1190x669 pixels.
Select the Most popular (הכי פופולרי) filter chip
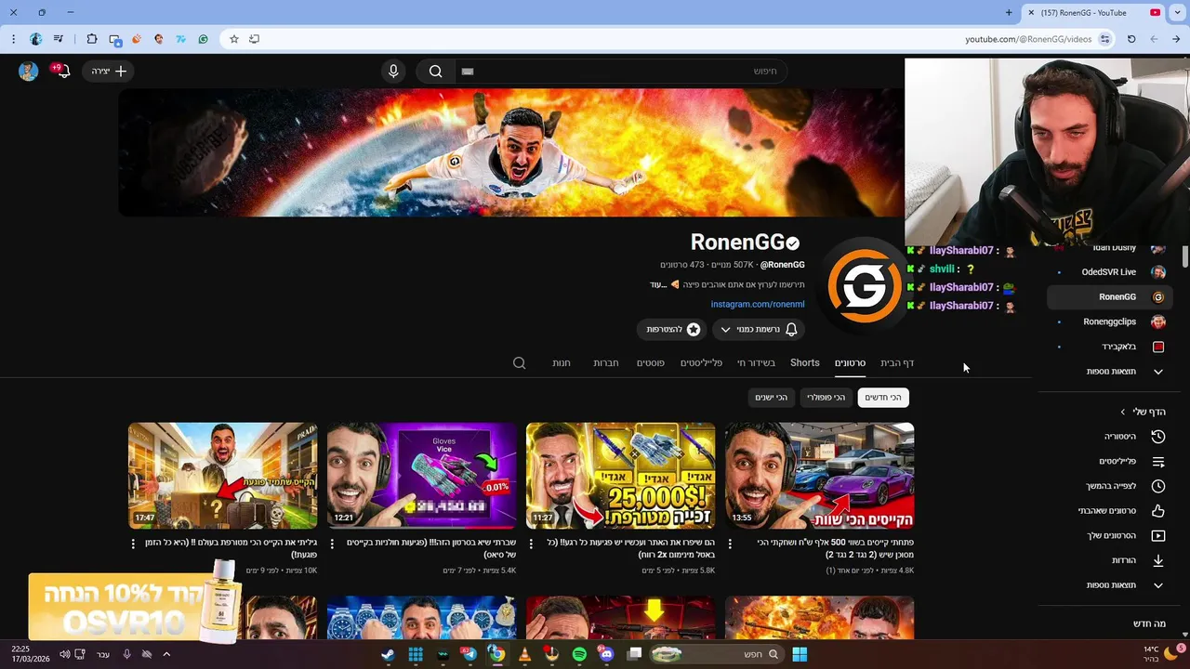[826, 398]
